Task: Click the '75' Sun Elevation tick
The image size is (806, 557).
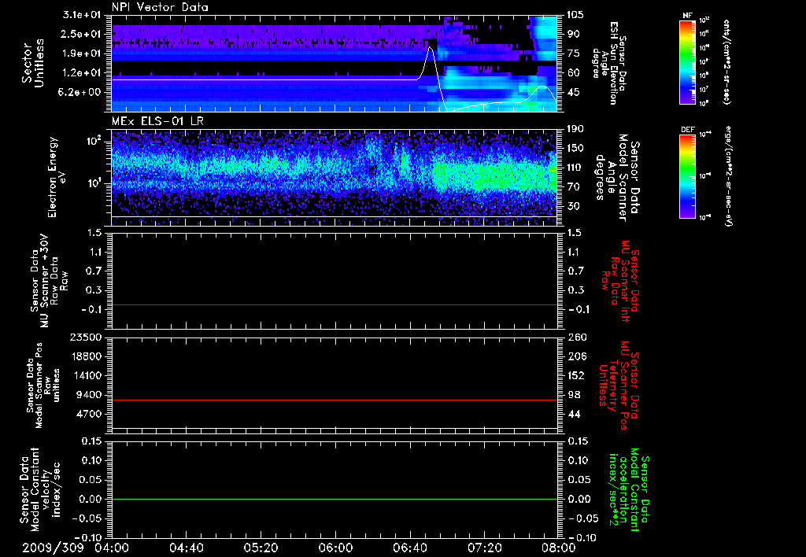Action: [x=573, y=53]
